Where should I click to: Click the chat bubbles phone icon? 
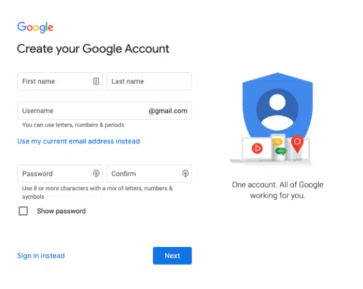click(279, 147)
